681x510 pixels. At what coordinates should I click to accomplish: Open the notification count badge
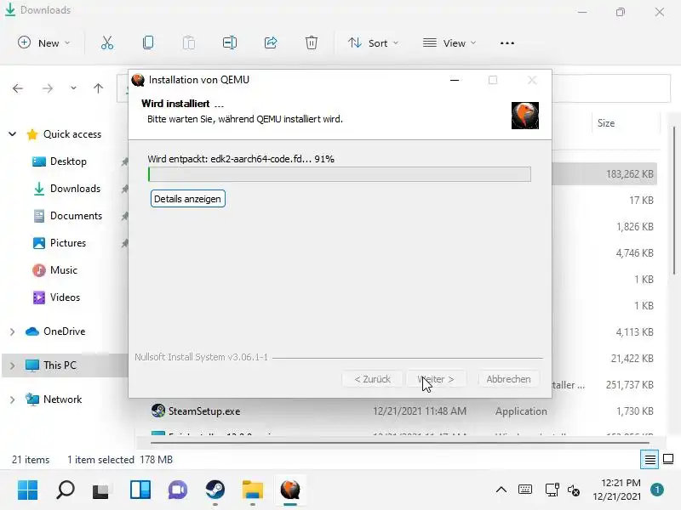(657, 490)
